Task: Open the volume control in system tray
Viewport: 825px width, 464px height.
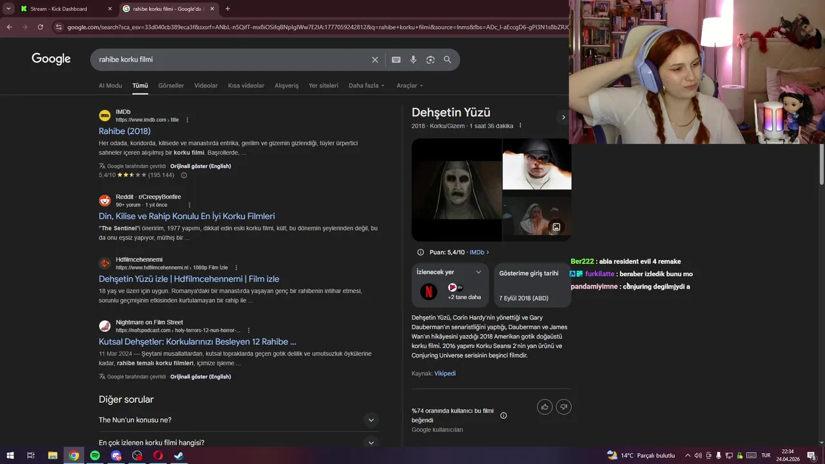Action: pos(697,456)
